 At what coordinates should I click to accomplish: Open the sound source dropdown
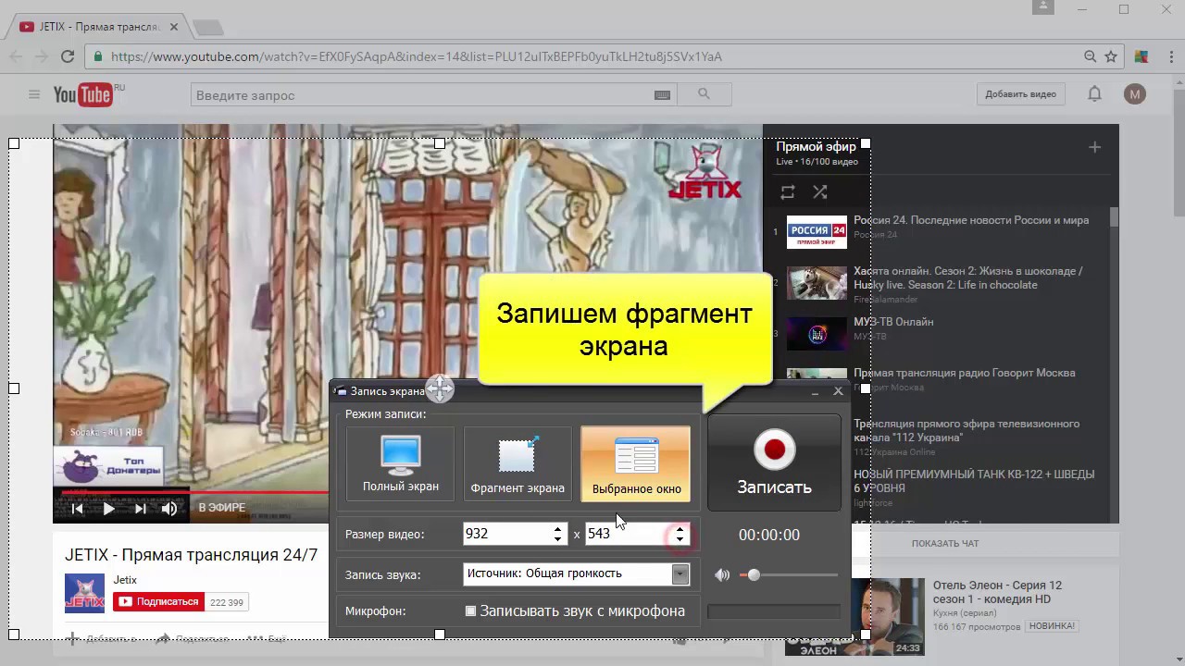coord(680,574)
